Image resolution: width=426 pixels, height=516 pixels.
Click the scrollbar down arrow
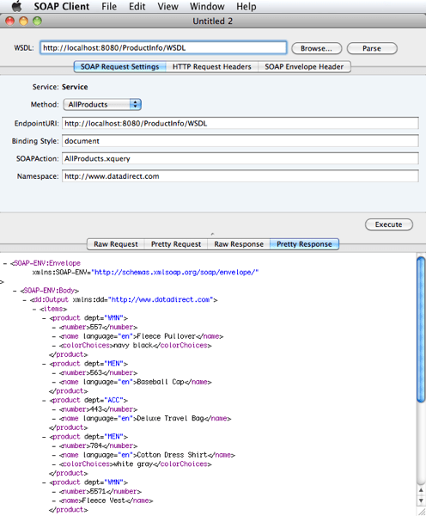coord(421,501)
